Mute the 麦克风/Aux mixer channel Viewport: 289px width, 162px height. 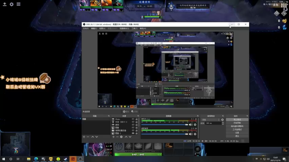coord(191,125)
